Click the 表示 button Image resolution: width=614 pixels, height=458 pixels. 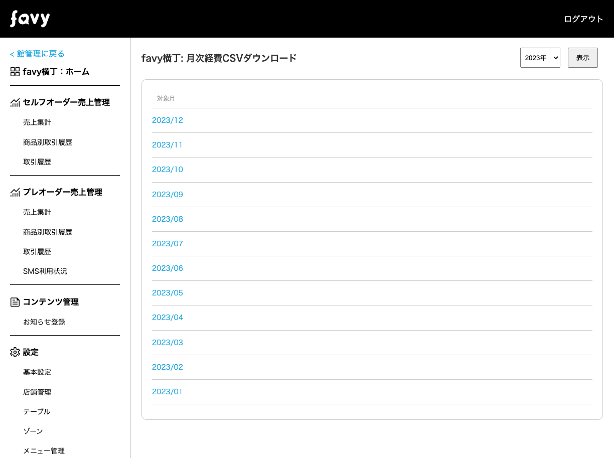pyautogui.click(x=583, y=58)
